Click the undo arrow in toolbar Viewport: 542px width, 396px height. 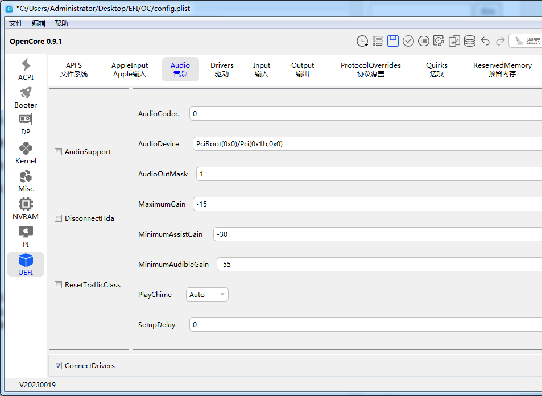click(x=485, y=41)
